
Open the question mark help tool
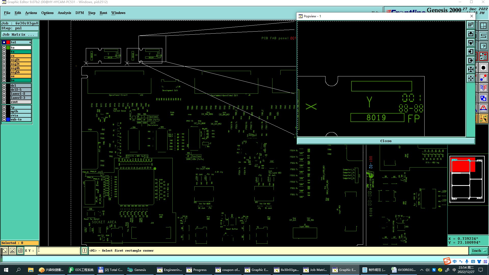coord(483,46)
